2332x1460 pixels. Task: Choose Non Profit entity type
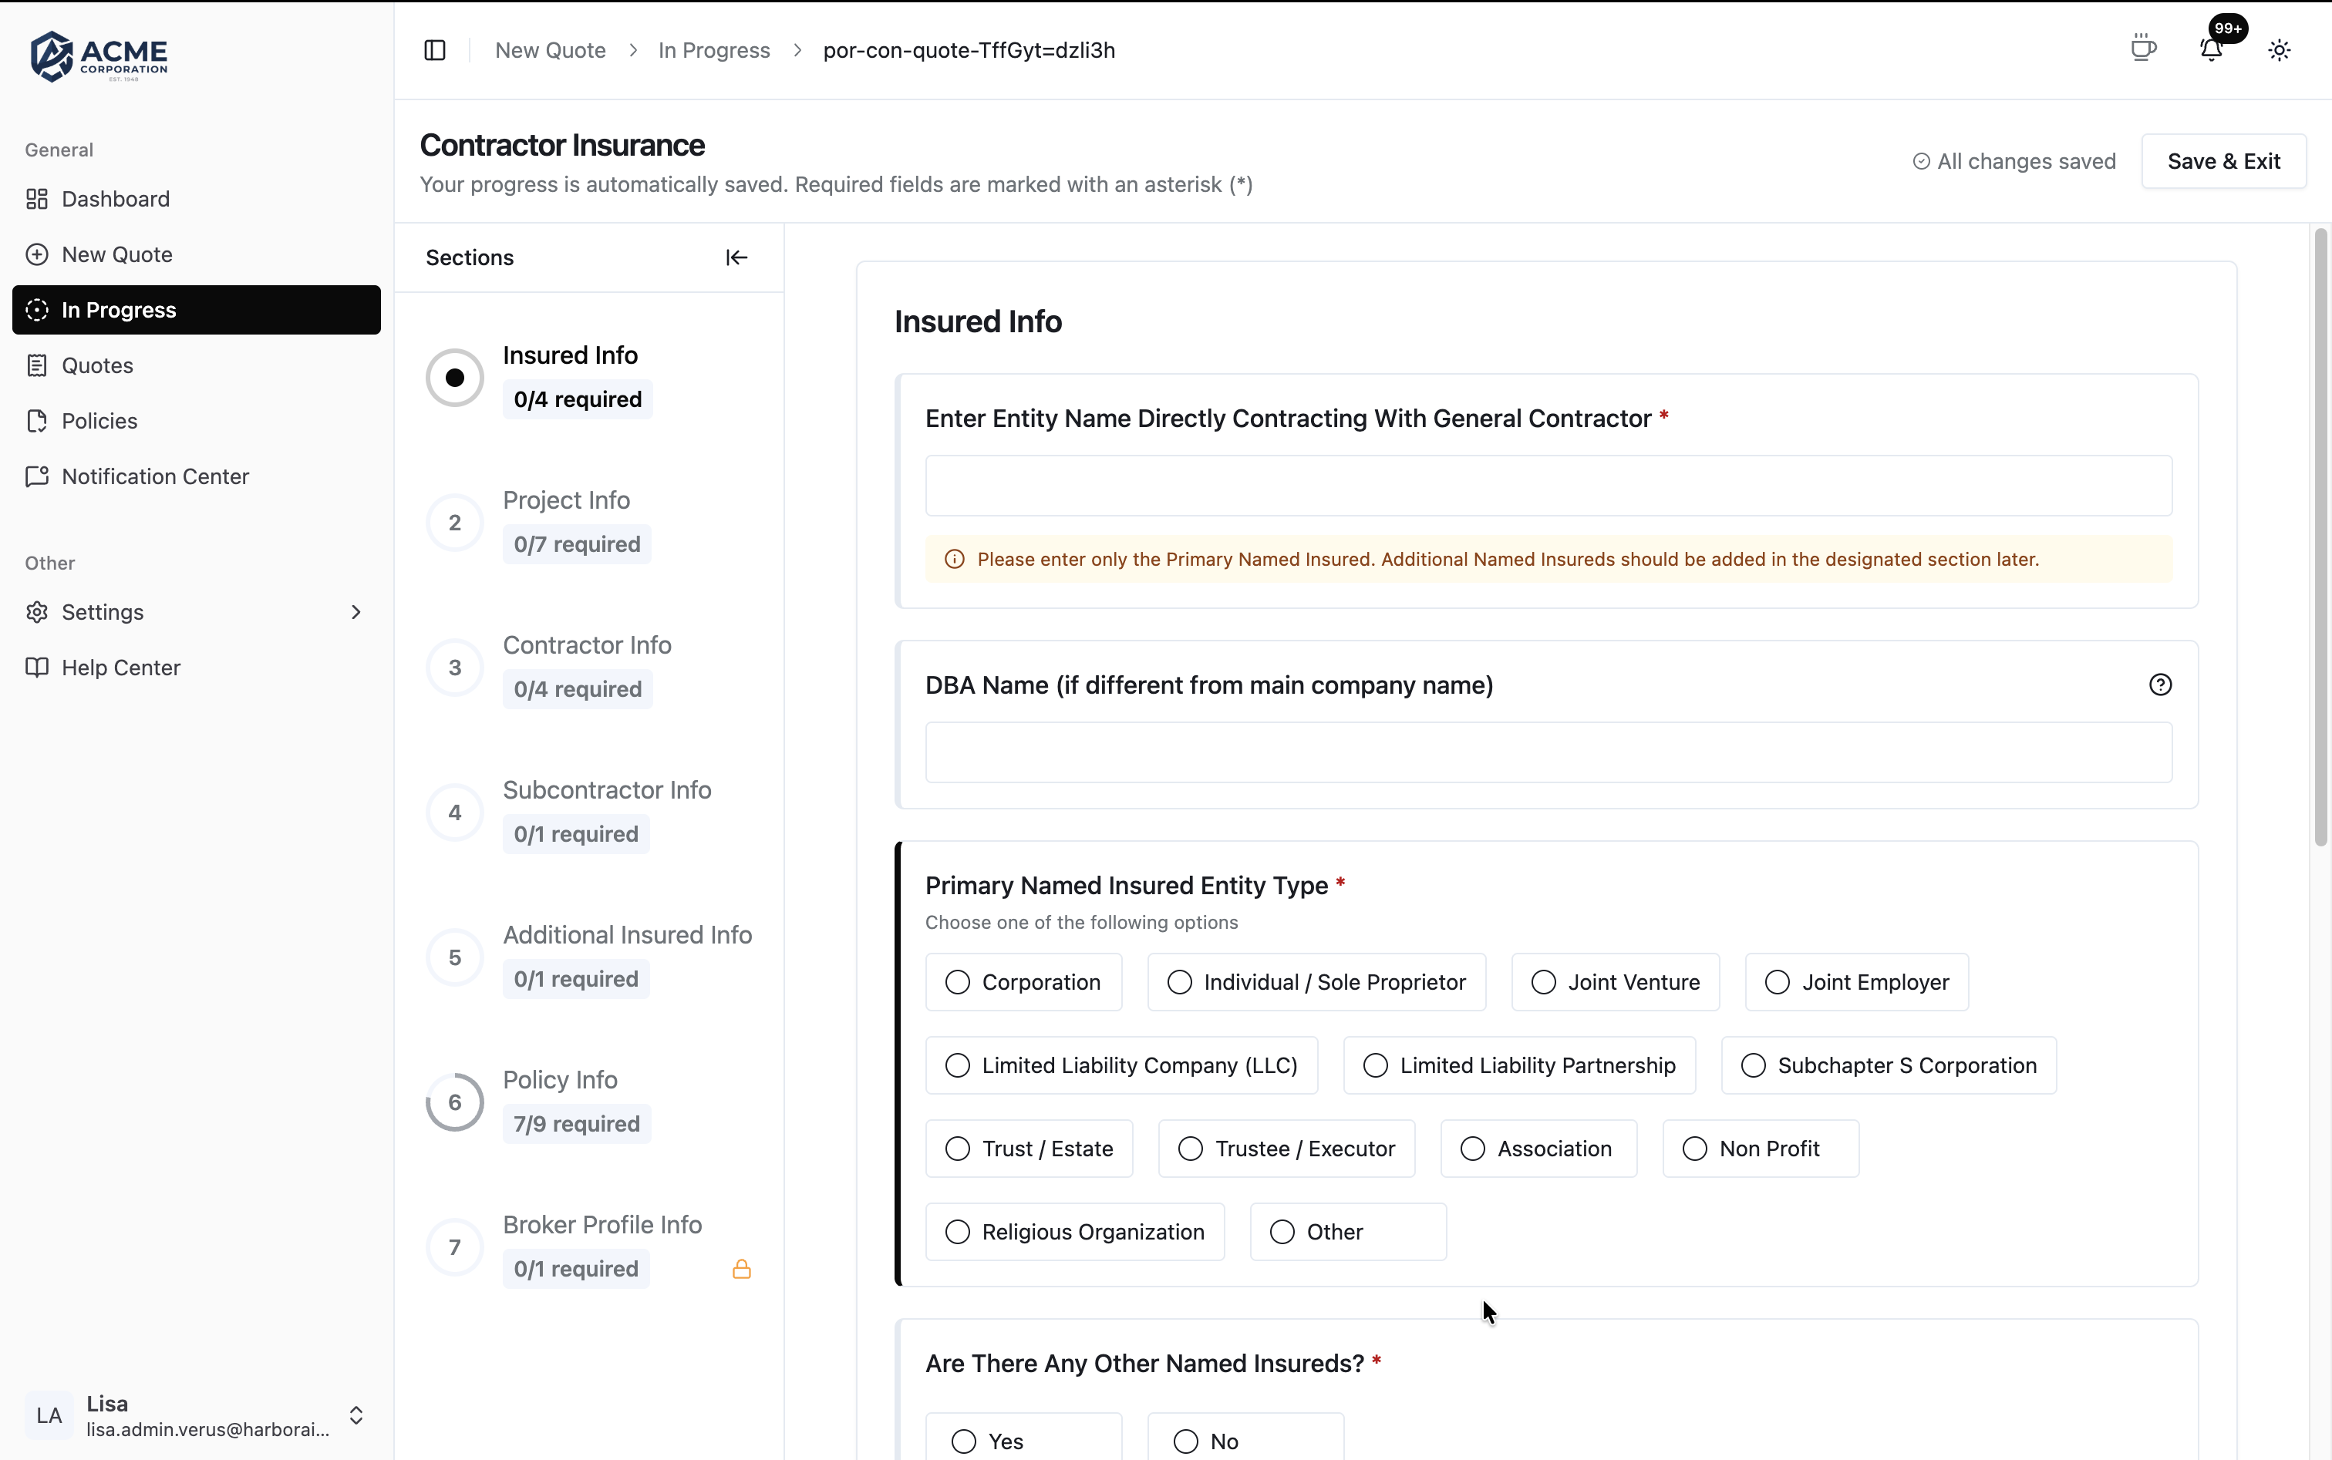1760,1148
